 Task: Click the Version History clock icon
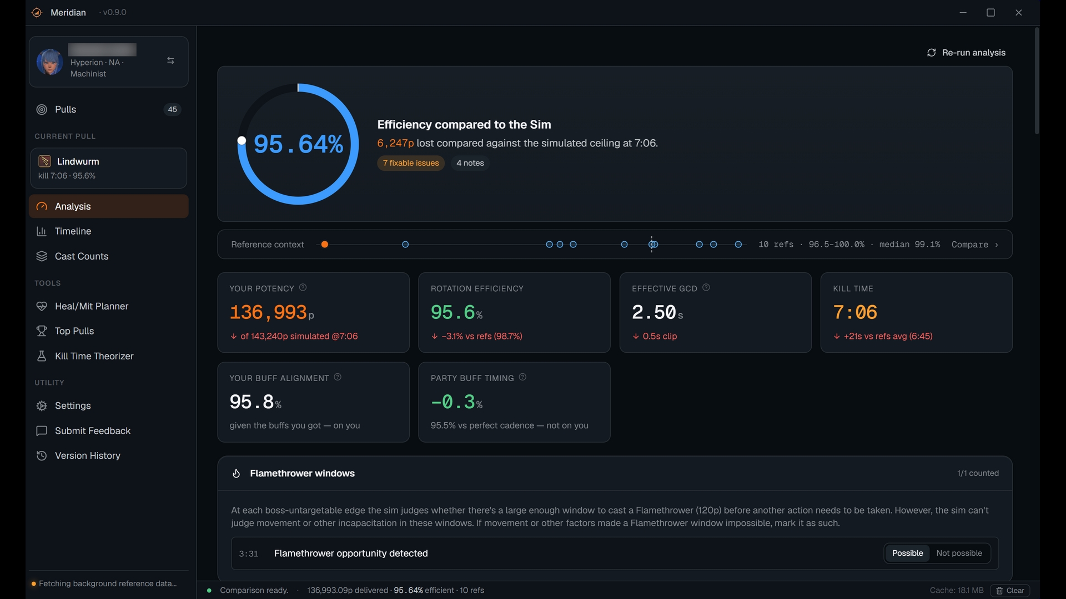point(42,456)
